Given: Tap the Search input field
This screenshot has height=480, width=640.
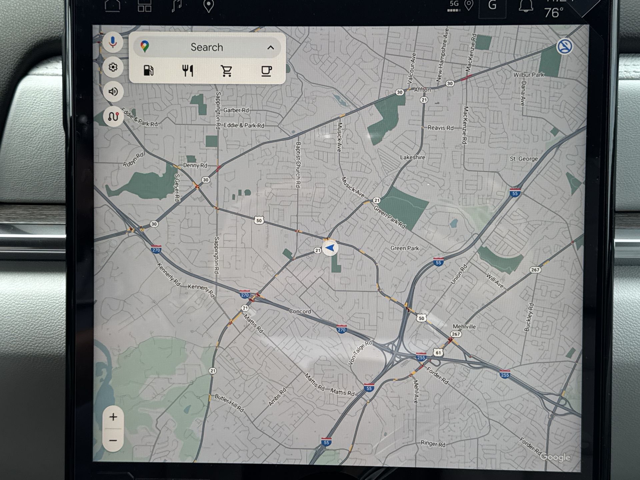Looking at the screenshot, I should tap(206, 47).
